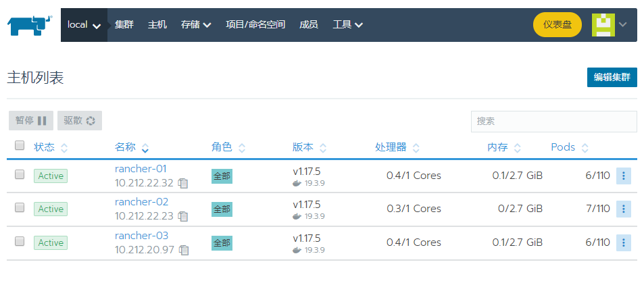This screenshot has width=644, height=281.
Task: Check the rancher-03 row checkbox
Action: 20,241
